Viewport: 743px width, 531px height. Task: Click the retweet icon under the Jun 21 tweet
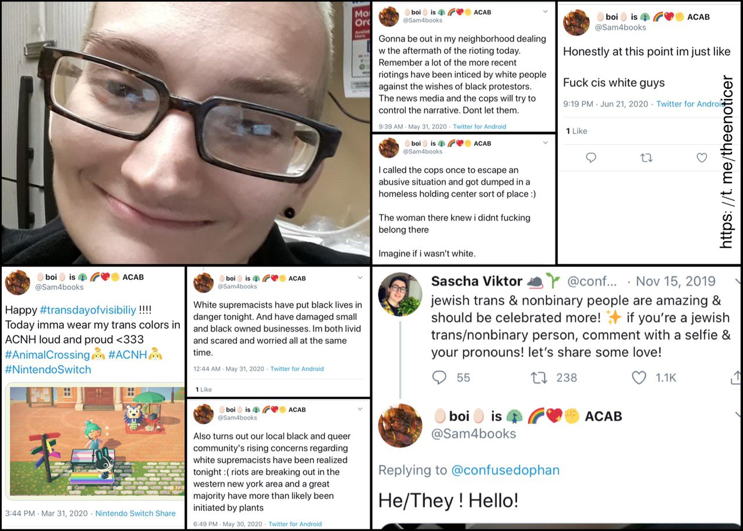point(646,158)
